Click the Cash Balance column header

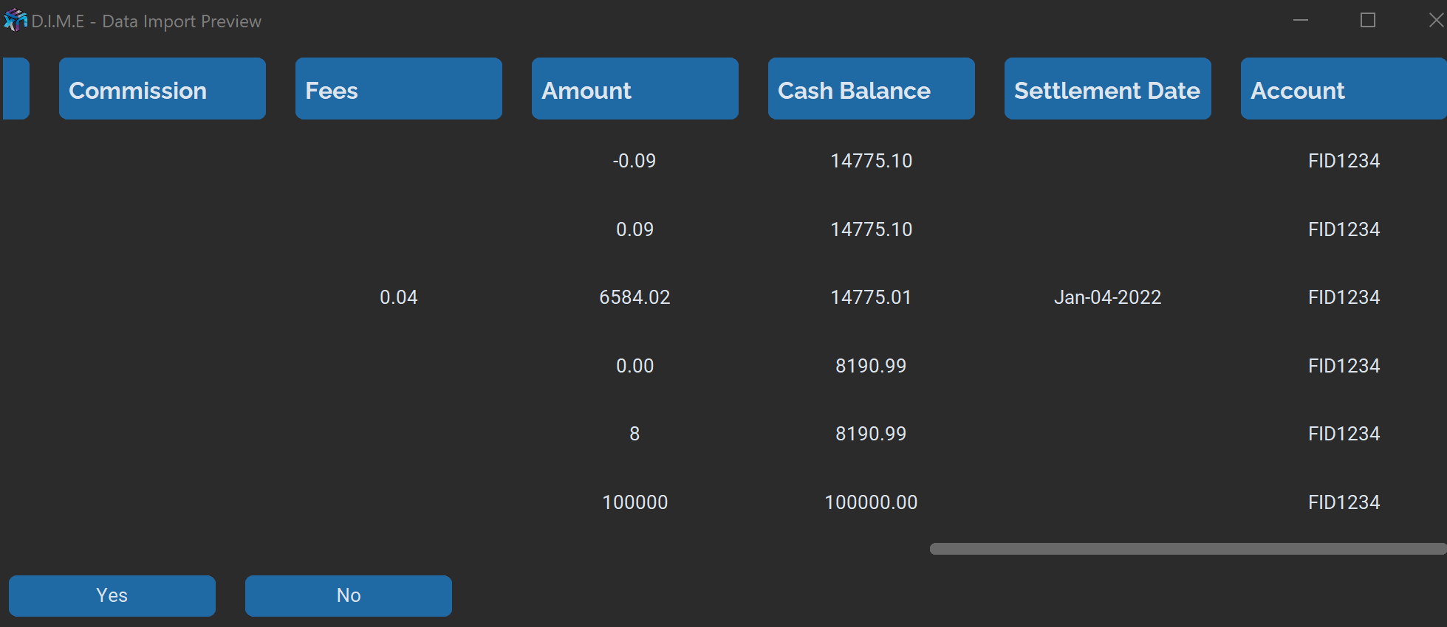(x=871, y=89)
